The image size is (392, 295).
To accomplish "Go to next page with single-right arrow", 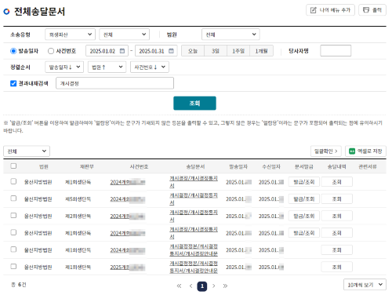I will [x=214, y=286].
